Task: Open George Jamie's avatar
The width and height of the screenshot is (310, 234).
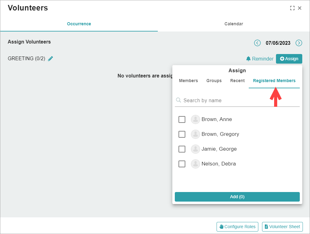Action: (x=195, y=149)
